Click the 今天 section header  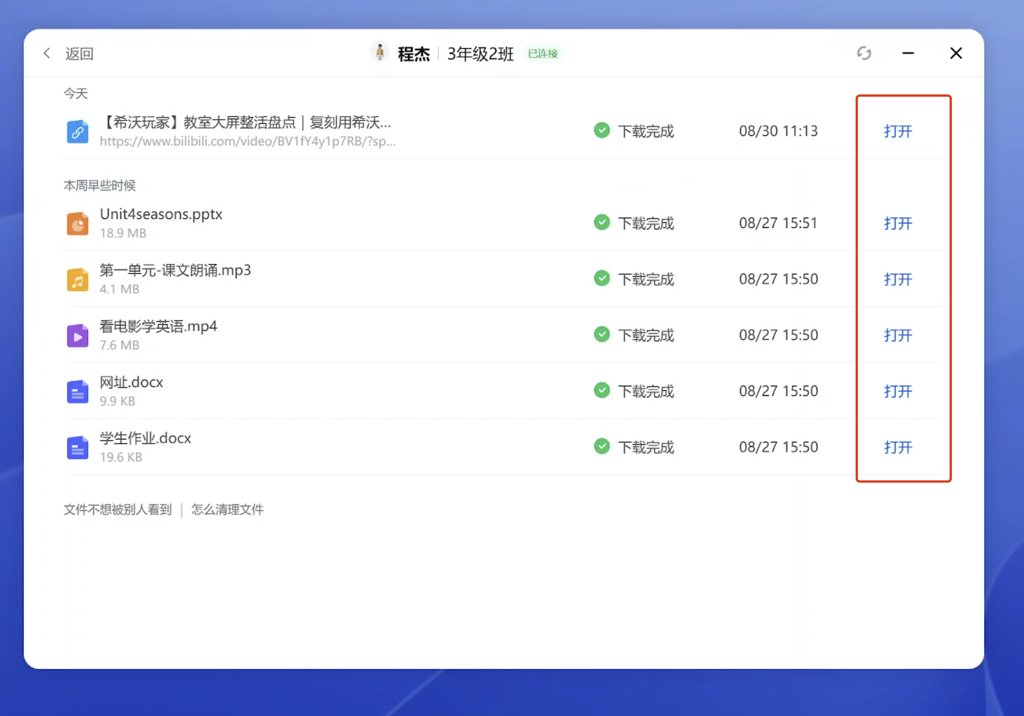click(76, 94)
